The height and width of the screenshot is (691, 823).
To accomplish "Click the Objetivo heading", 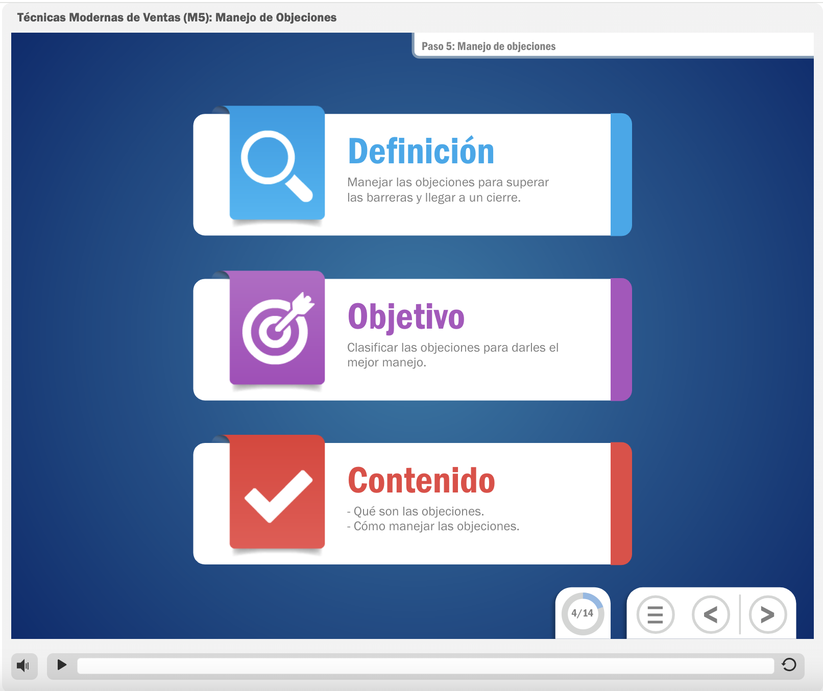I will pyautogui.click(x=406, y=317).
